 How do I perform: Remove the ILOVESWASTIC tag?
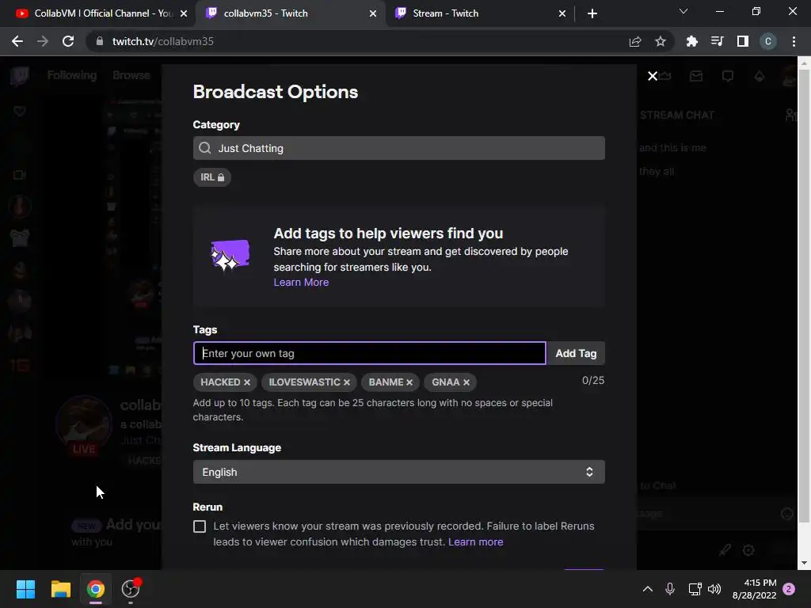[347, 382]
